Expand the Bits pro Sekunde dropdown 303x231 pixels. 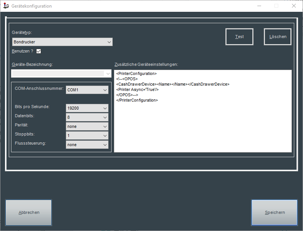[87, 108]
